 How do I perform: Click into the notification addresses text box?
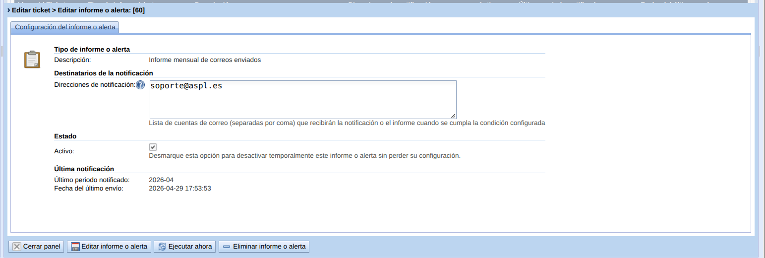302,99
